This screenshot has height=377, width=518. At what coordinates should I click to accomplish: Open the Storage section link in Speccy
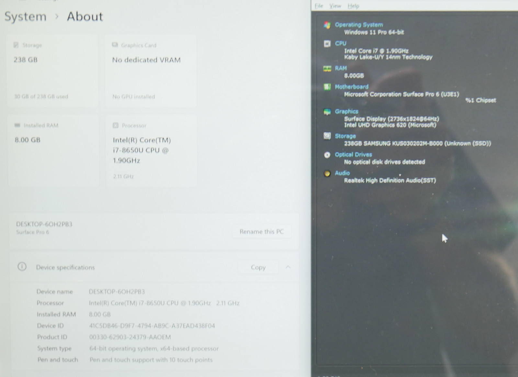coord(345,136)
